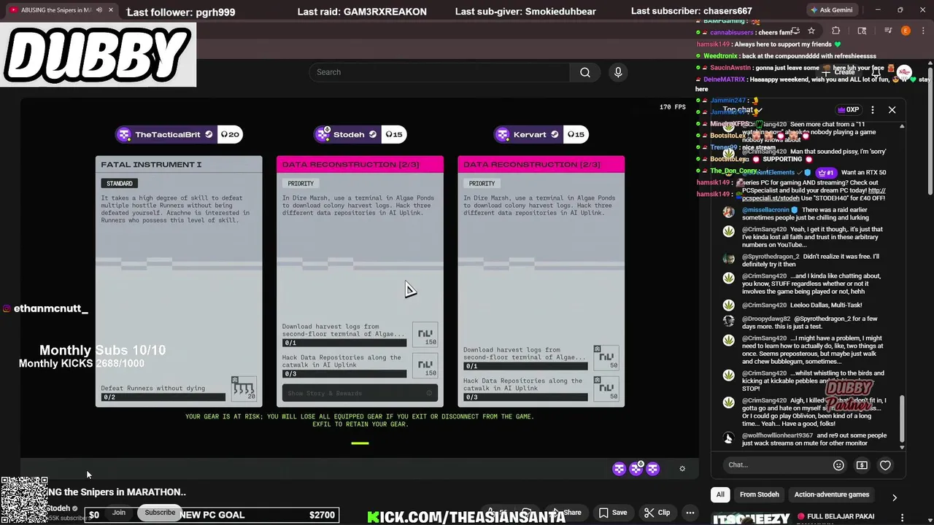The image size is (934, 525).
Task: Click the @wolfhowllionheart9367 username in chat
Action: [777, 435]
